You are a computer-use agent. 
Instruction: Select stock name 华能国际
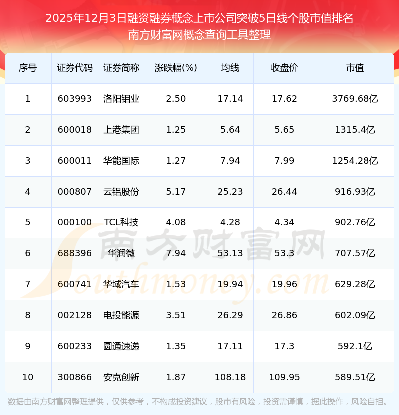[x=121, y=161]
